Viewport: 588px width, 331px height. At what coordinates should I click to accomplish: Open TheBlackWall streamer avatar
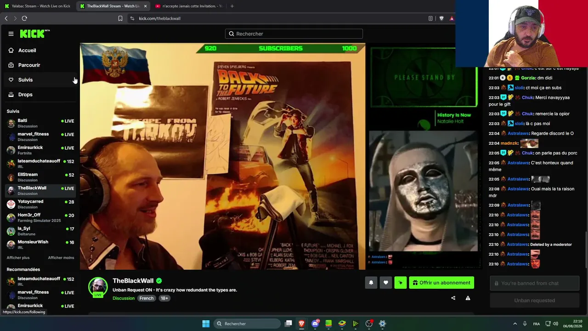98,287
